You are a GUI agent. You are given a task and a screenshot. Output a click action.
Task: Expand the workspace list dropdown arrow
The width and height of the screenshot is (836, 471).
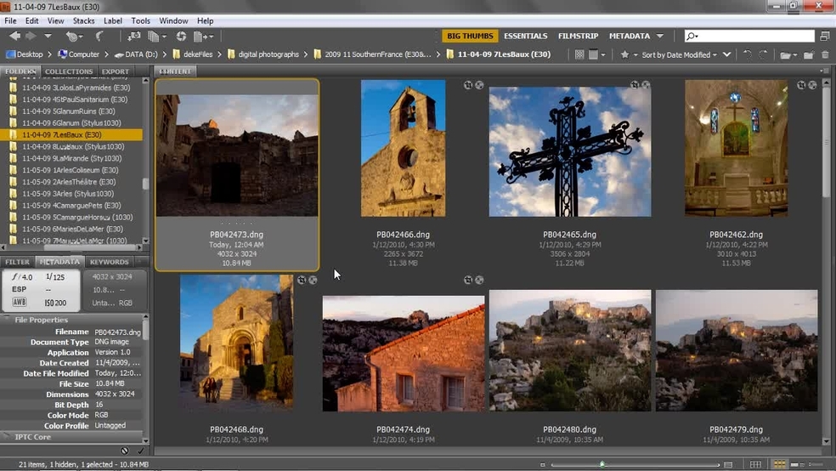[660, 37]
